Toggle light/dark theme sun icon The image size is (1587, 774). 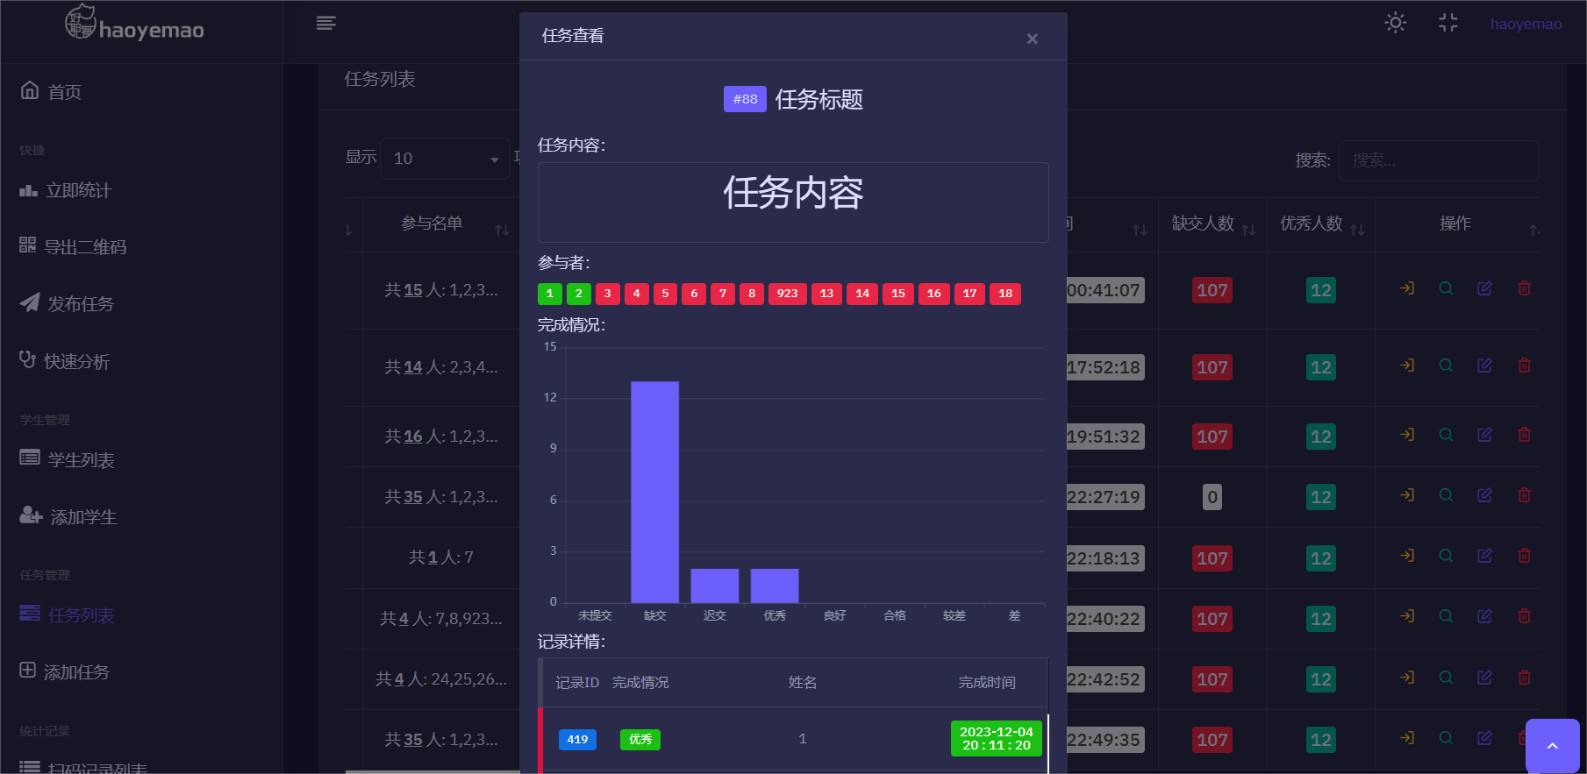point(1395,23)
